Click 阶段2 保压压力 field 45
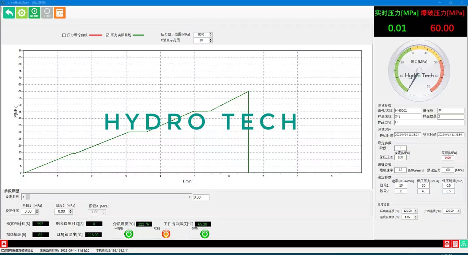Screen dimensions: 468x255 point(423,191)
